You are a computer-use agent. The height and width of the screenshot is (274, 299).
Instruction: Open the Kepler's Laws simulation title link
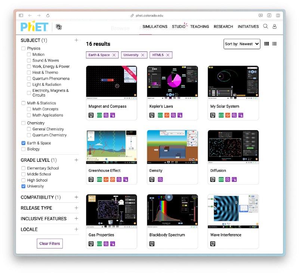point(161,106)
